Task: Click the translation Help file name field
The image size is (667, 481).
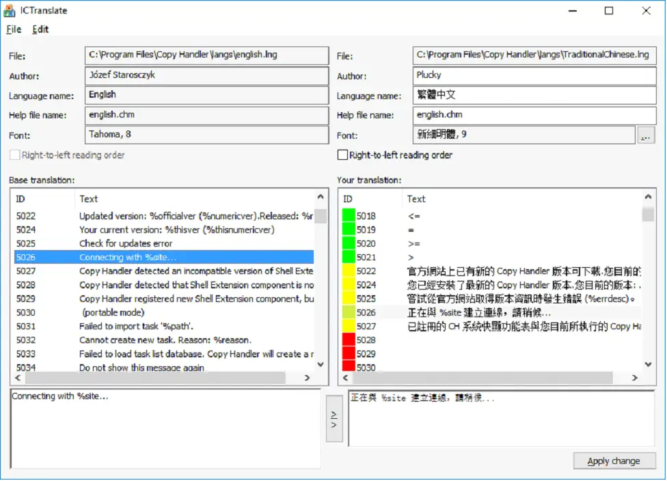Action: click(x=534, y=115)
